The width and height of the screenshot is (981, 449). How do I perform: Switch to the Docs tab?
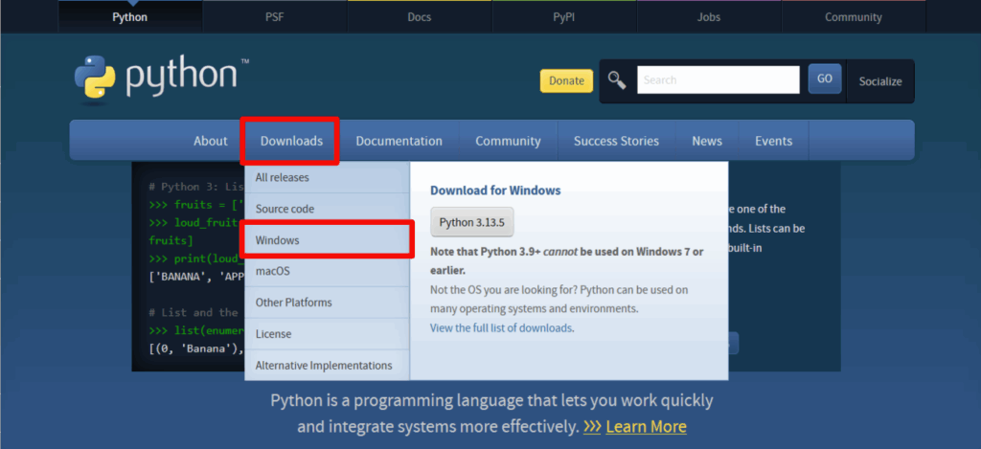[420, 17]
